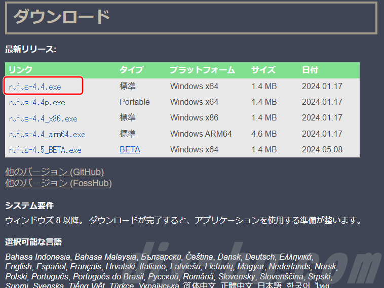Download rufus-4.4.exe standard version
This screenshot has width=384, height=288.
point(35,87)
